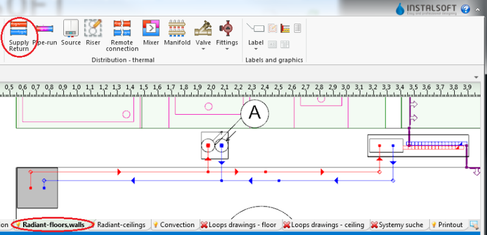Viewport: 487px width, 235px height.
Task: Select the Pipe-run tool
Action: (44, 33)
